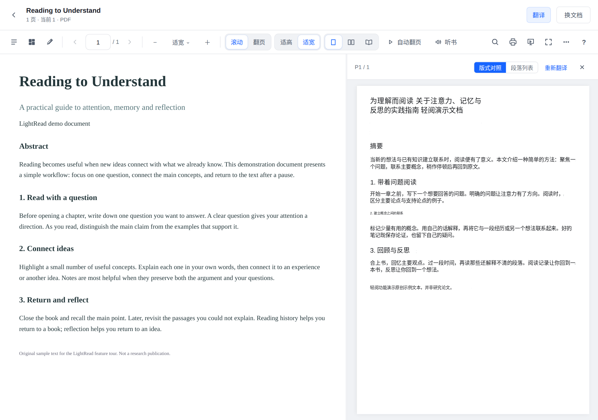Screen dimensions: 598x420
Task: Open the help question mark
Action: click(x=584, y=42)
